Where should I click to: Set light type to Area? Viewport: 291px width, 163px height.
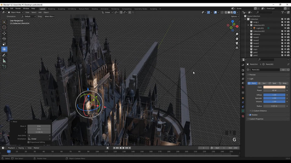[x=283, y=83]
